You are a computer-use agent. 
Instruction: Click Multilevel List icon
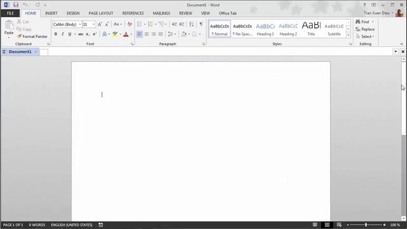162,24
